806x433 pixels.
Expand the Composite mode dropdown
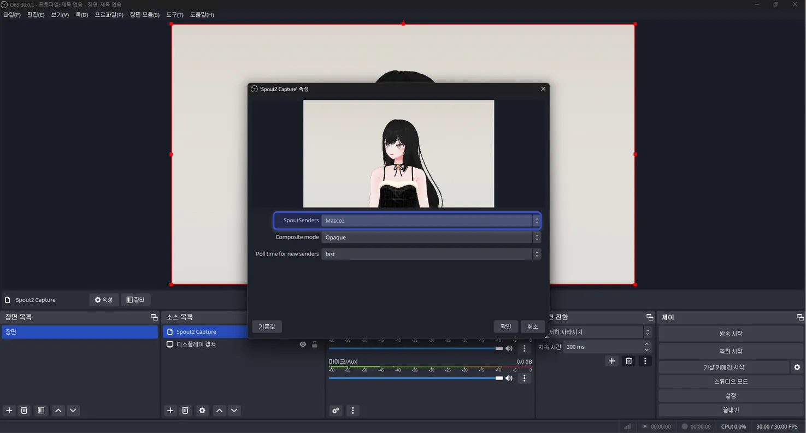(431, 238)
